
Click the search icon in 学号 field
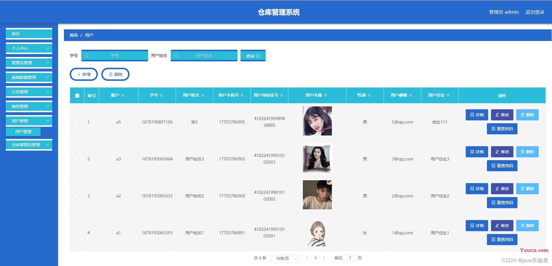point(87,56)
